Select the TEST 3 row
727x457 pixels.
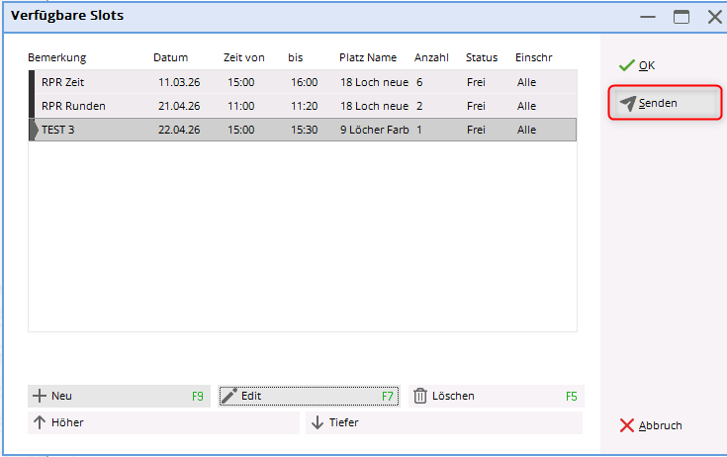303,130
